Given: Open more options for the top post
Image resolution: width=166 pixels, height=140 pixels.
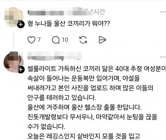Looking at the screenshot, I should pyautogui.click(x=163, y=12).
